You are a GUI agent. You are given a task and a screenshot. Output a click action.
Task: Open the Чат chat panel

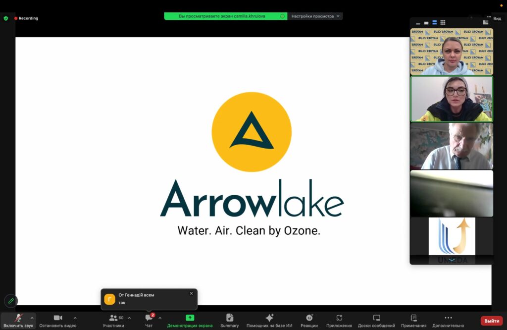149,321
